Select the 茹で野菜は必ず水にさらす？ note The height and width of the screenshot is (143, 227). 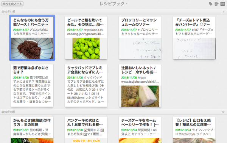pos(32,86)
